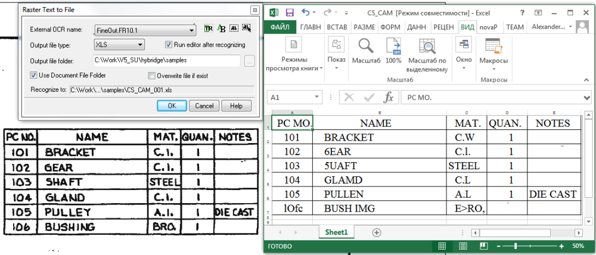
Task: Collapse the ribbon with the caret arrow
Action: [586, 80]
